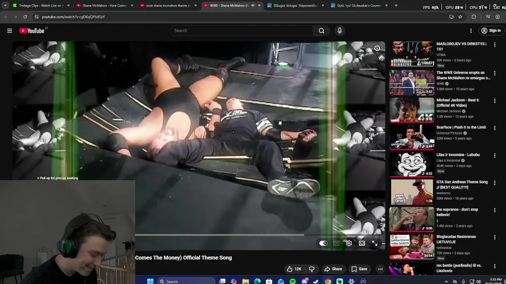506x284 pixels.
Task: Click the search magnifier button
Action: [321, 30]
